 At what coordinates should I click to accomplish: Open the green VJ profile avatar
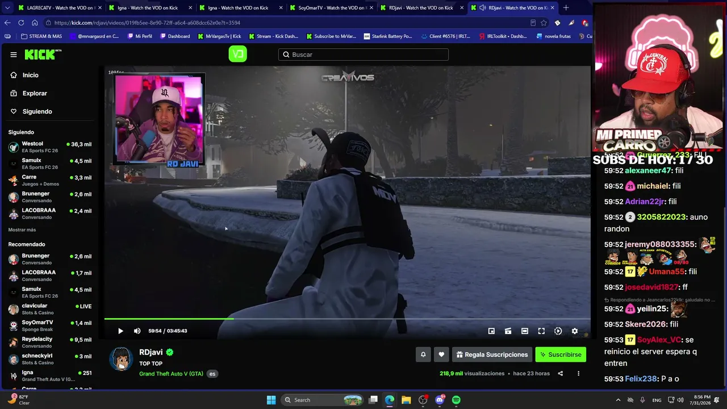point(237,54)
